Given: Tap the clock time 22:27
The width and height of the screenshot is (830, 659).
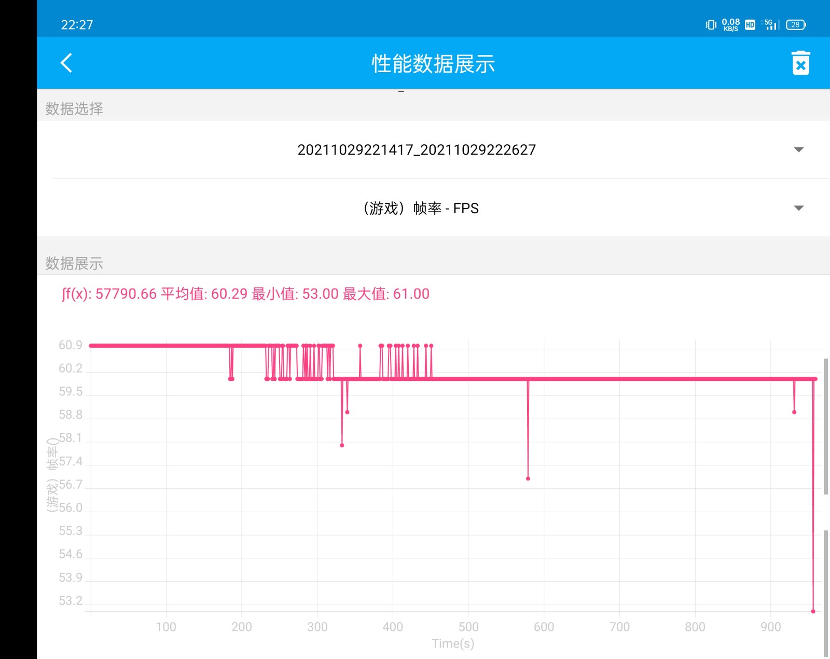Looking at the screenshot, I should coord(77,25).
